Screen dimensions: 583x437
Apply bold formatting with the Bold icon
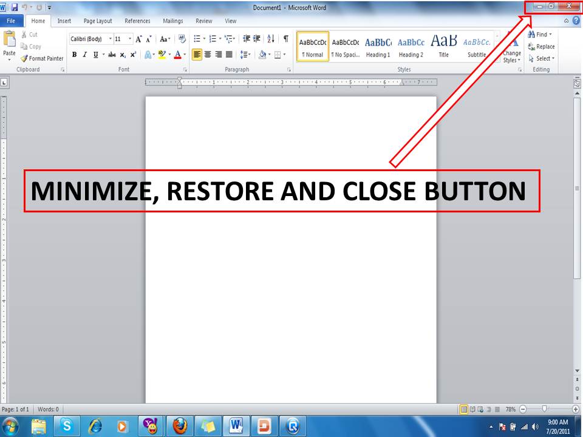coord(73,53)
